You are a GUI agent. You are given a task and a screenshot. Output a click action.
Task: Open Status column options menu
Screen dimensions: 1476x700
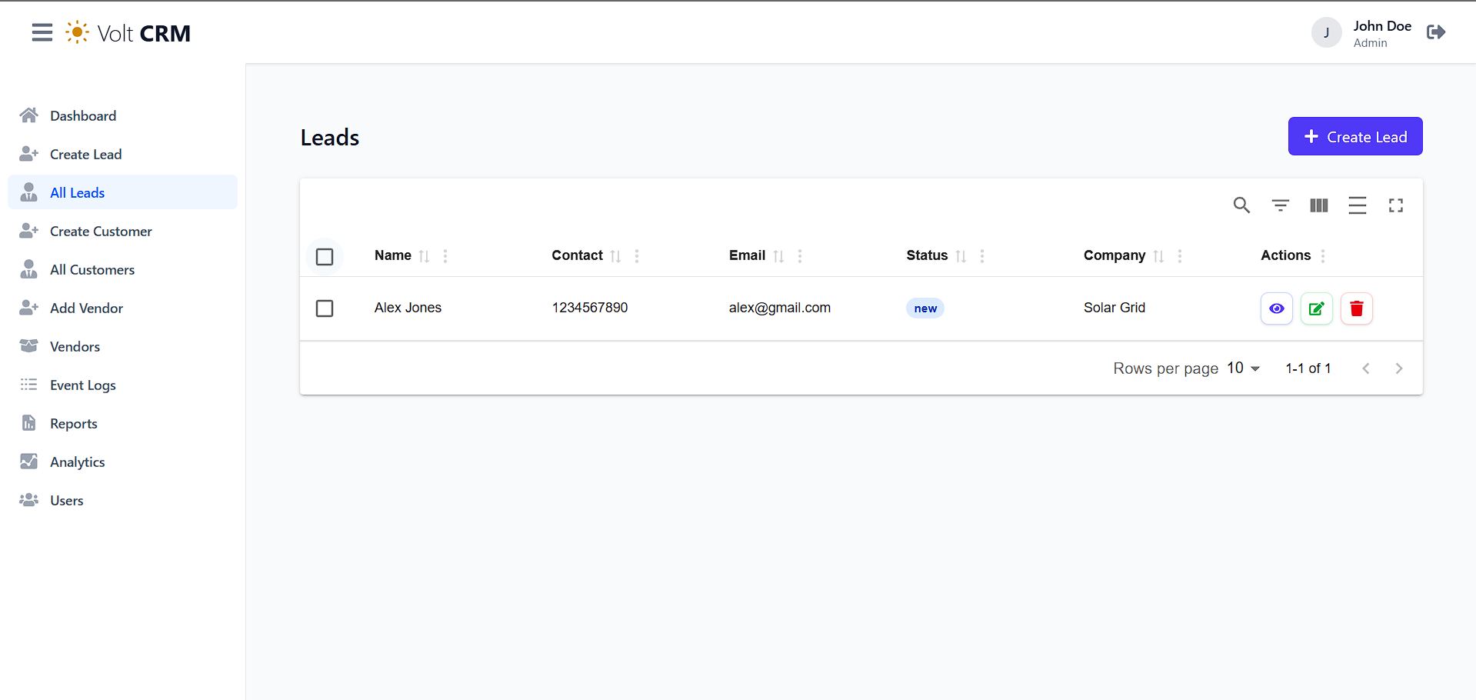coord(981,256)
